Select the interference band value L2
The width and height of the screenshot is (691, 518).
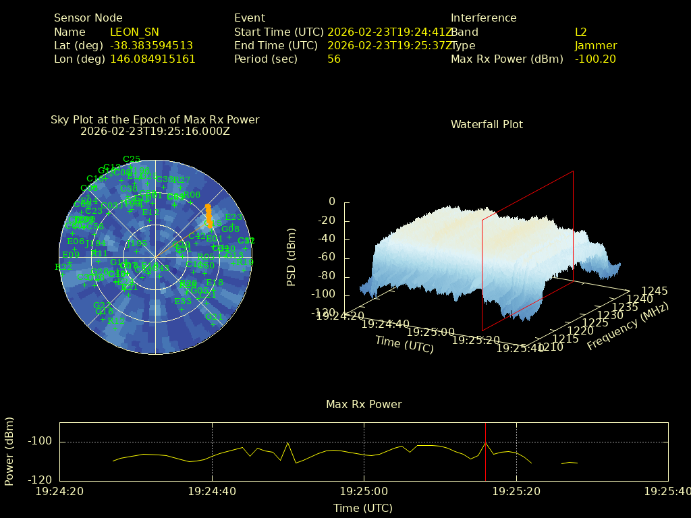click(580, 32)
